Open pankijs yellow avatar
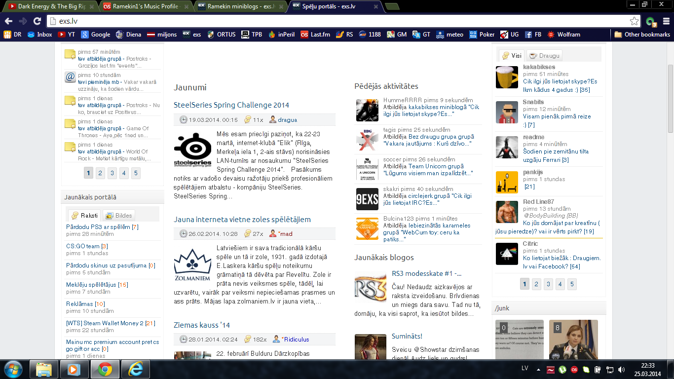Screen dimensions: 674x379 tap(507, 182)
